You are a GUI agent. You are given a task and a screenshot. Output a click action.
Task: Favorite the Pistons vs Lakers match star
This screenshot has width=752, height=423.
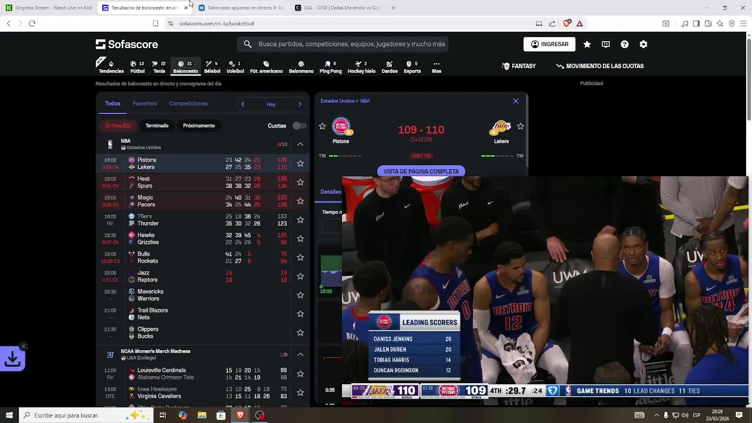300,163
